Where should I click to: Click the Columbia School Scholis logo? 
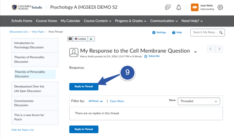pyautogui.click(x=27, y=7)
